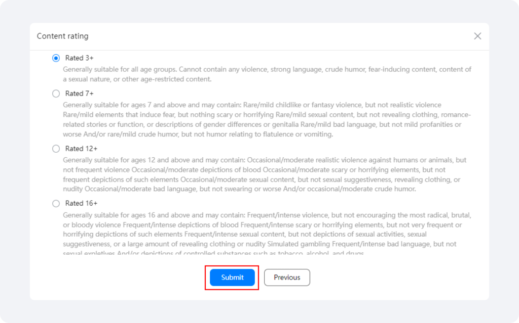Go back with the Previous button
This screenshot has height=323, width=519.
[x=287, y=278]
